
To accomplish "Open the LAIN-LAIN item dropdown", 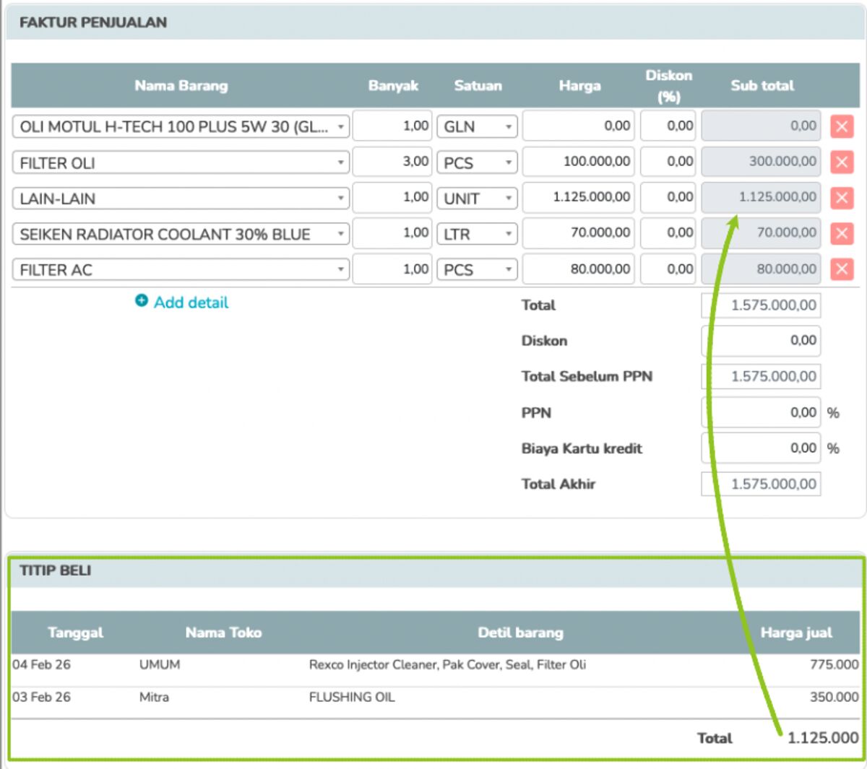I will 181,199.
